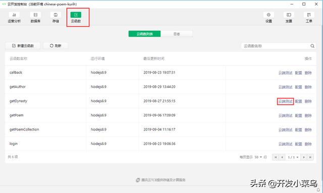Click 删除 for getAuthor
Screen dimensions: 323x193
point(308,87)
